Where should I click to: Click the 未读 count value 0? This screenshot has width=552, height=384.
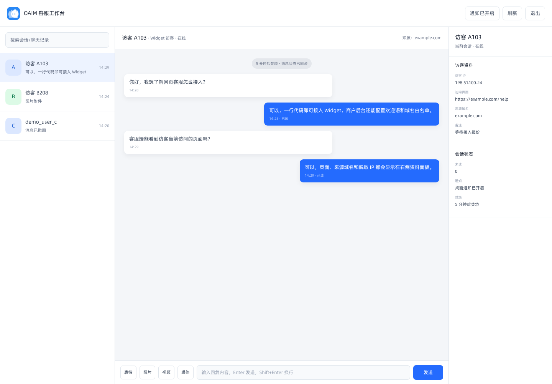point(456,172)
